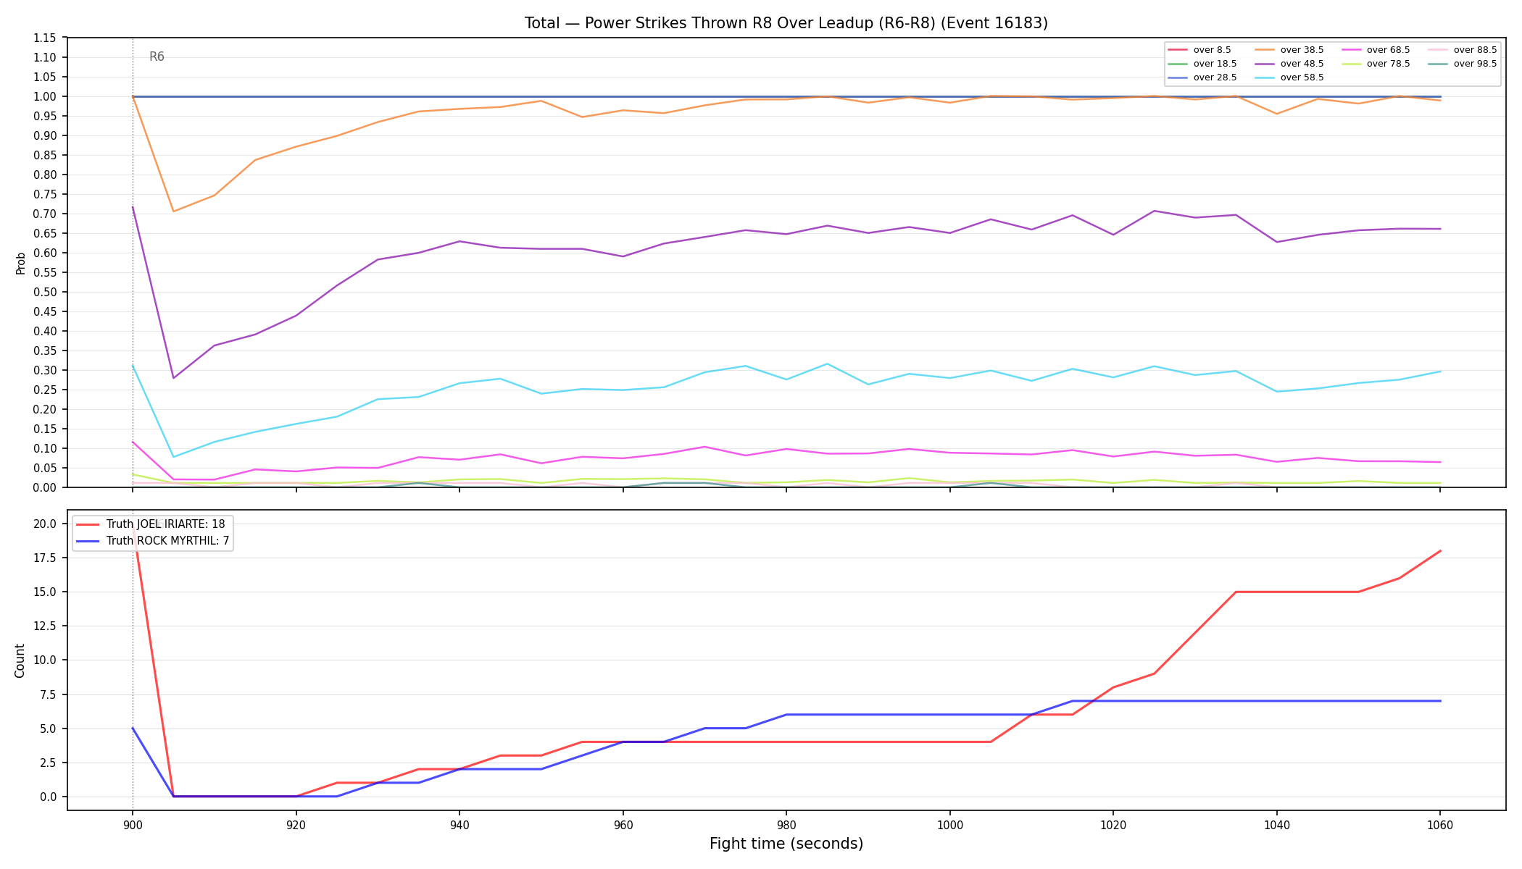Click the 'Truth ROCK MYRTHIL: 7' legend entry

click(153, 541)
